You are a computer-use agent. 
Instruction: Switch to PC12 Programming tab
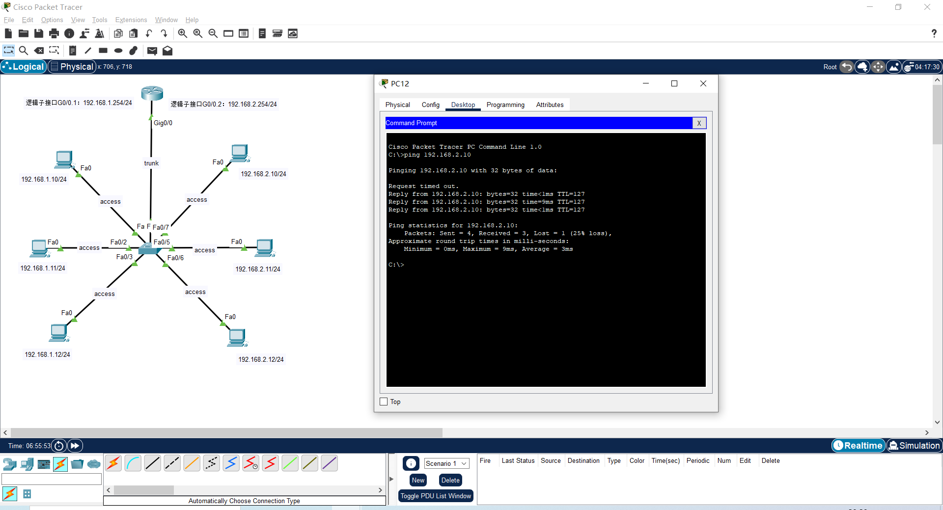505,105
